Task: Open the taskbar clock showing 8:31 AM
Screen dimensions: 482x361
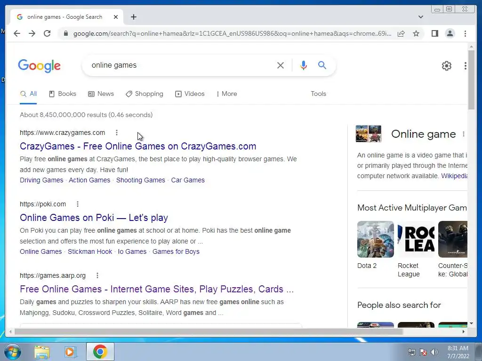Action: (x=458, y=352)
